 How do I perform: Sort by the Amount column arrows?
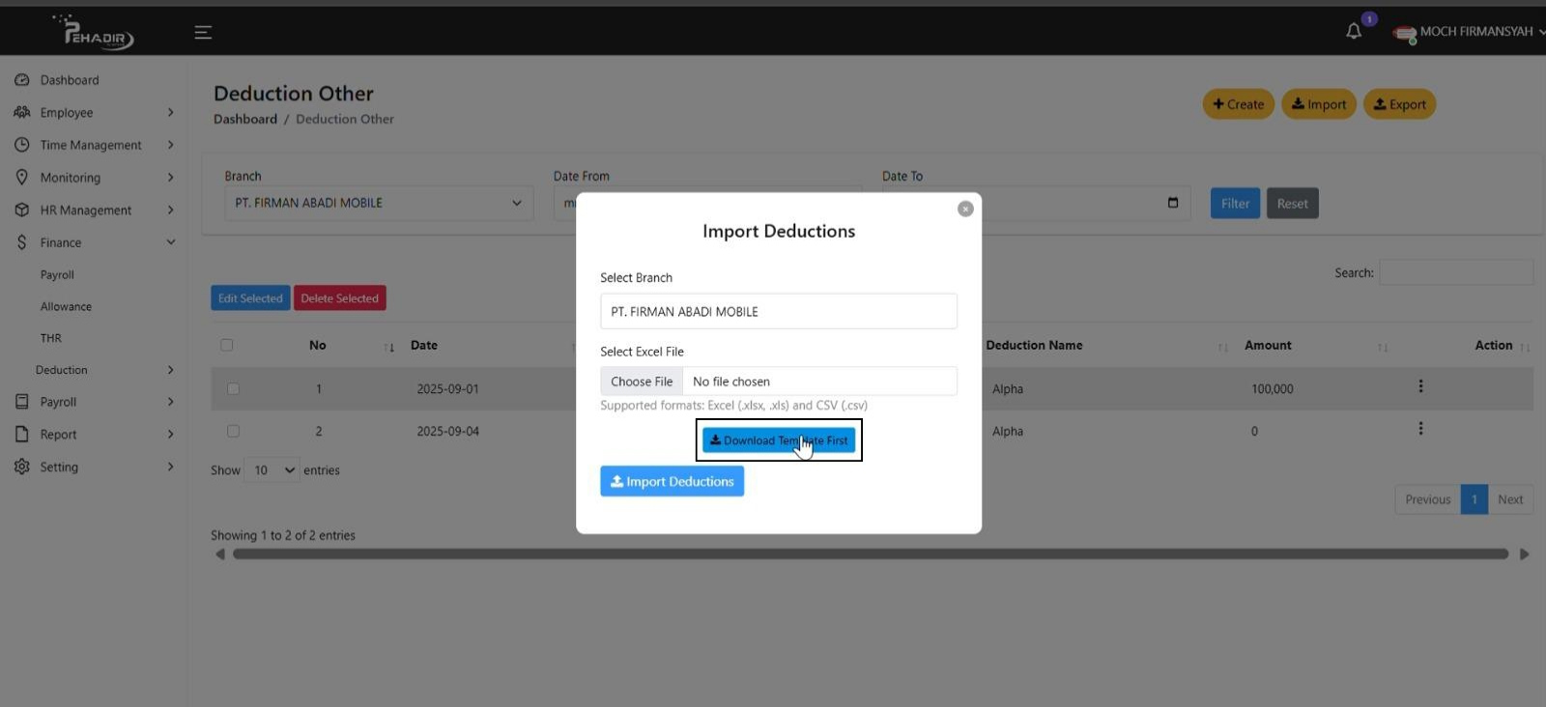[1383, 347]
